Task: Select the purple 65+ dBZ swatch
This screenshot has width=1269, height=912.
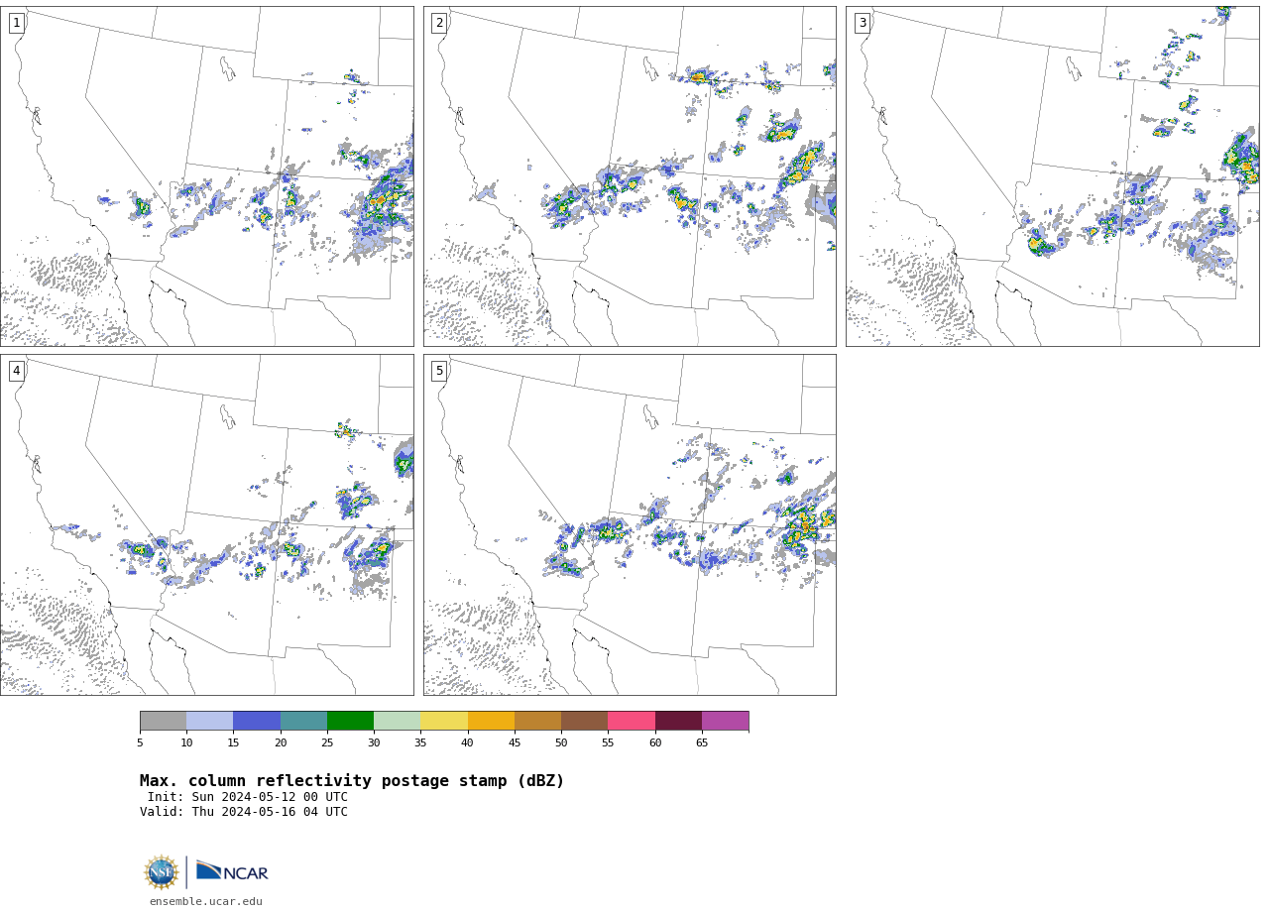Action: pos(726,721)
